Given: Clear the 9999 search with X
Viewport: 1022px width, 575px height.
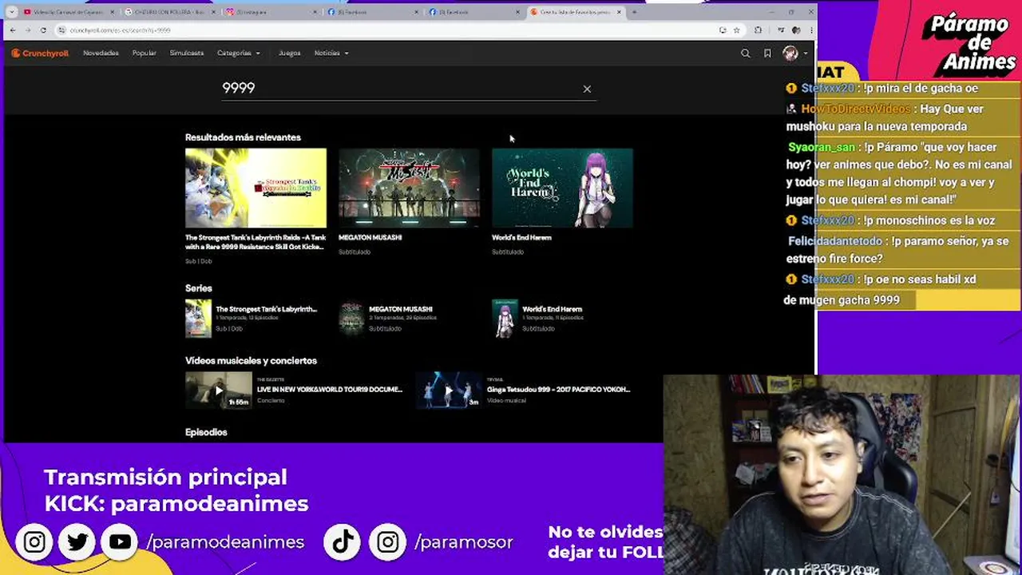Looking at the screenshot, I should point(587,89).
